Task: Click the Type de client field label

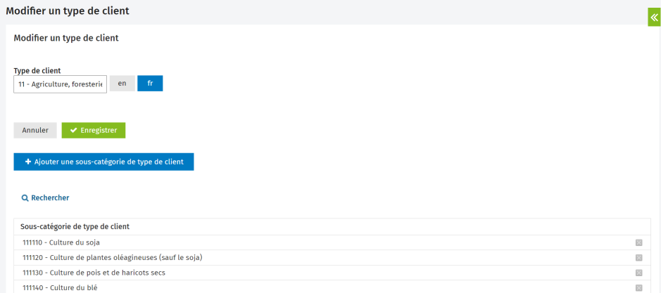Action: [x=37, y=70]
